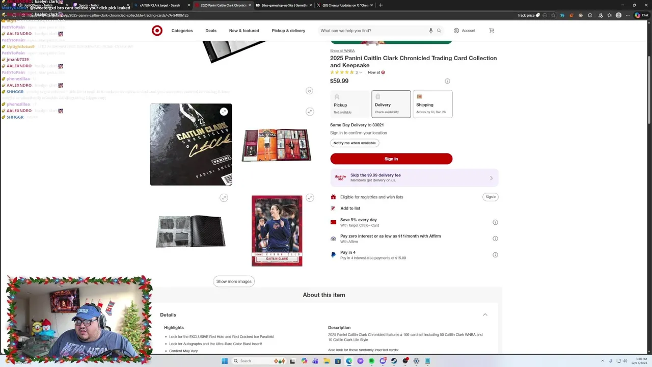
Task: Click Notify me when available
Action: pos(355,143)
